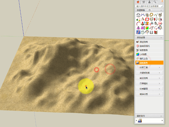
Task: Click the red MT icon in quick panel
Action: point(147,19)
